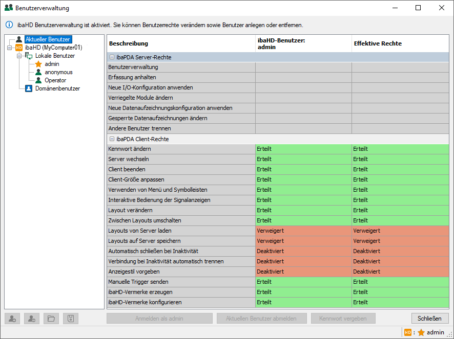Image resolution: width=454 pixels, height=339 pixels.
Task: Click the open folder icon button
Action: [51, 319]
